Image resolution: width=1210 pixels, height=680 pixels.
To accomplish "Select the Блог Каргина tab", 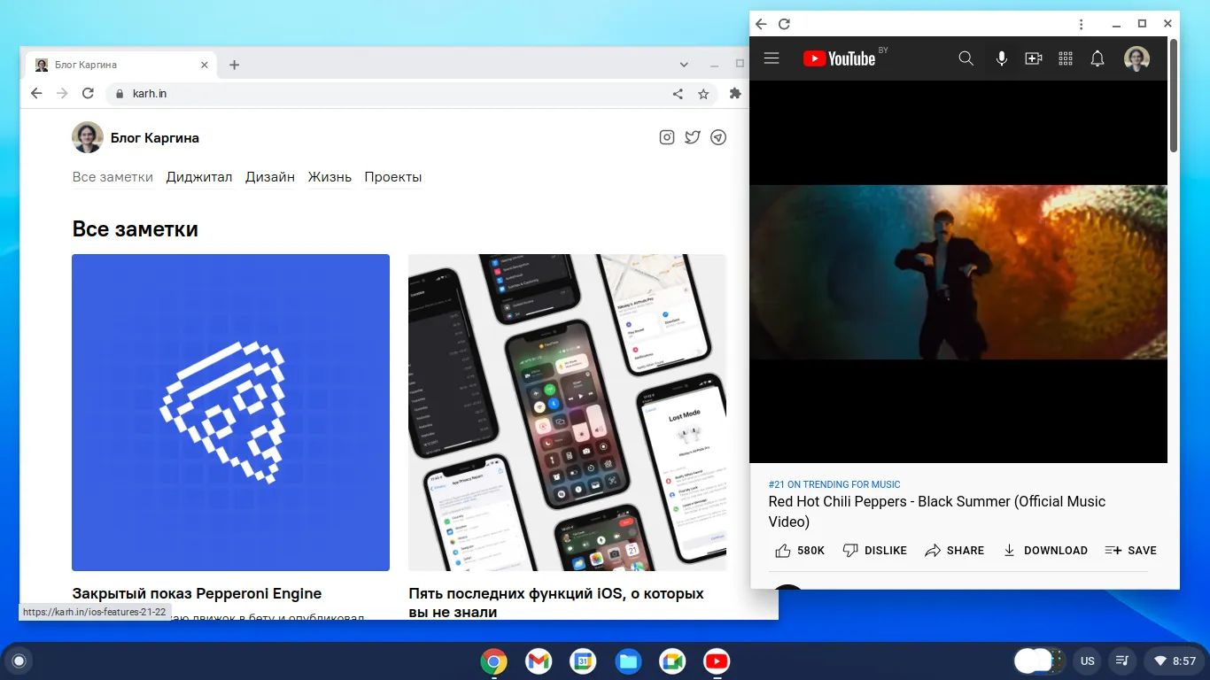I will [121, 65].
